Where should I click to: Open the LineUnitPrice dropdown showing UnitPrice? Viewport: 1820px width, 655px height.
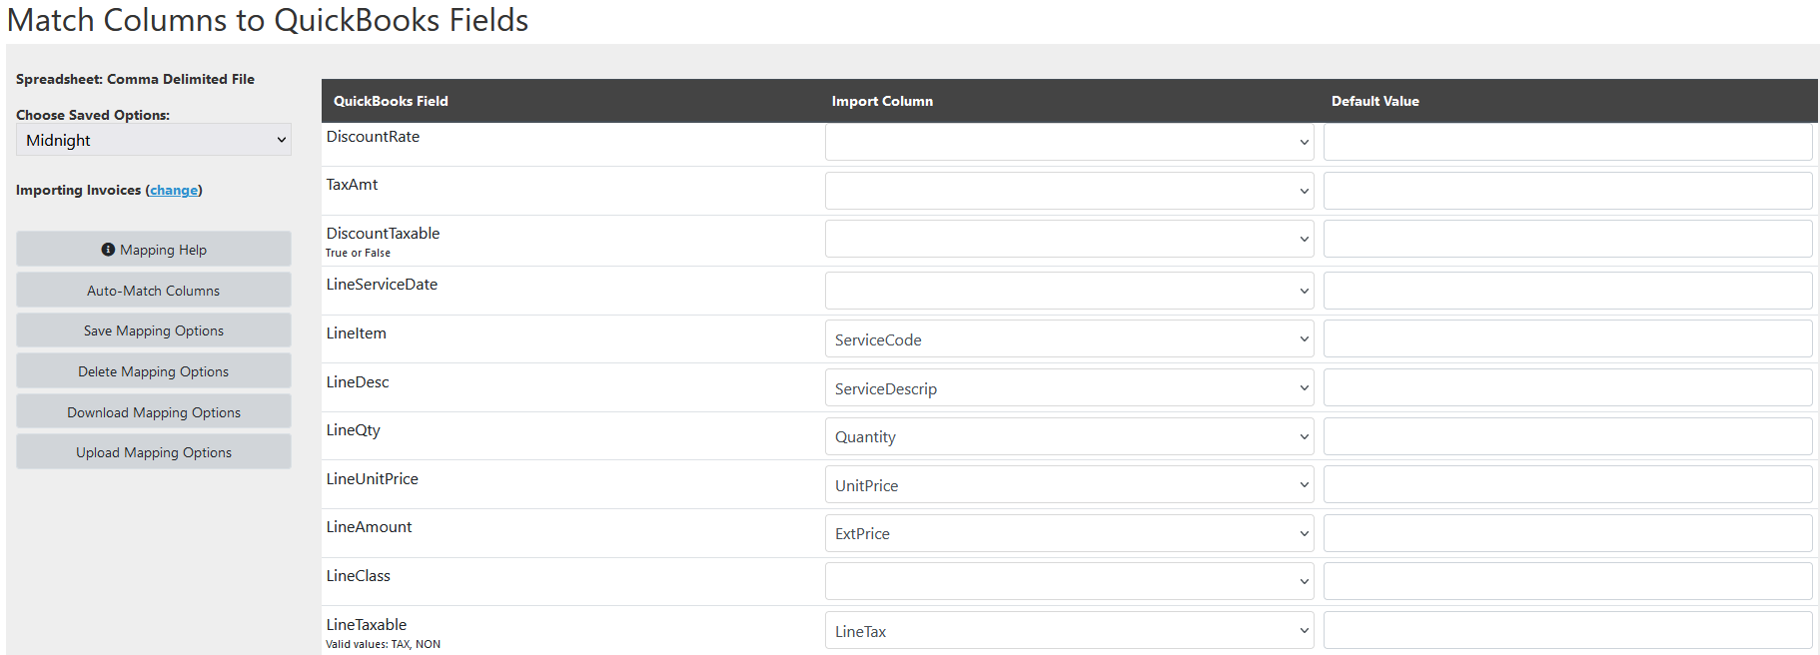click(1070, 484)
